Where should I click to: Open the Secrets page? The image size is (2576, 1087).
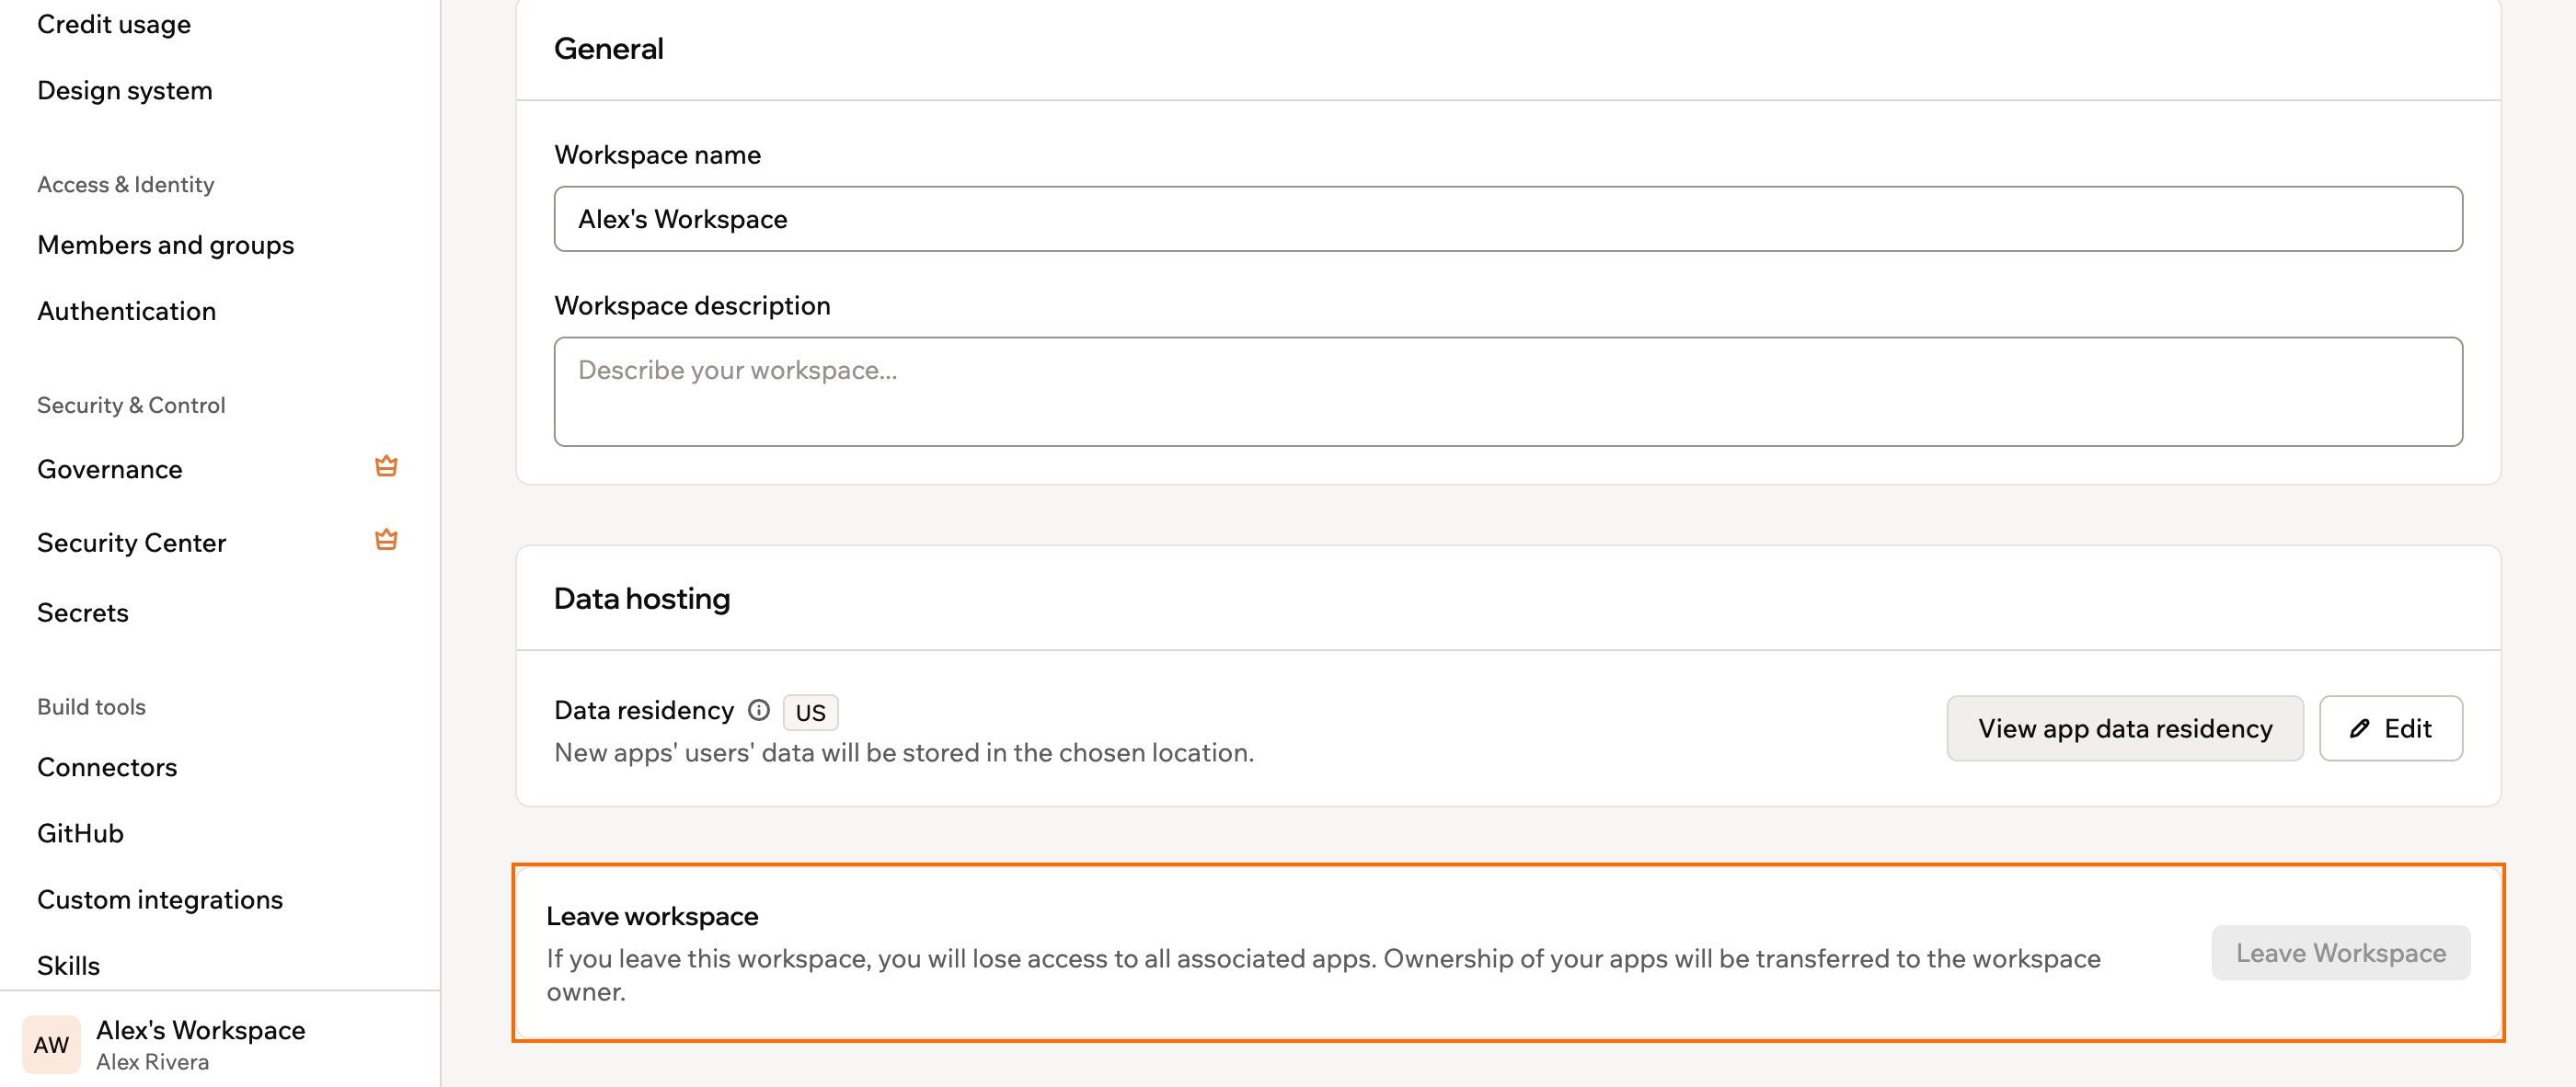pyautogui.click(x=83, y=612)
